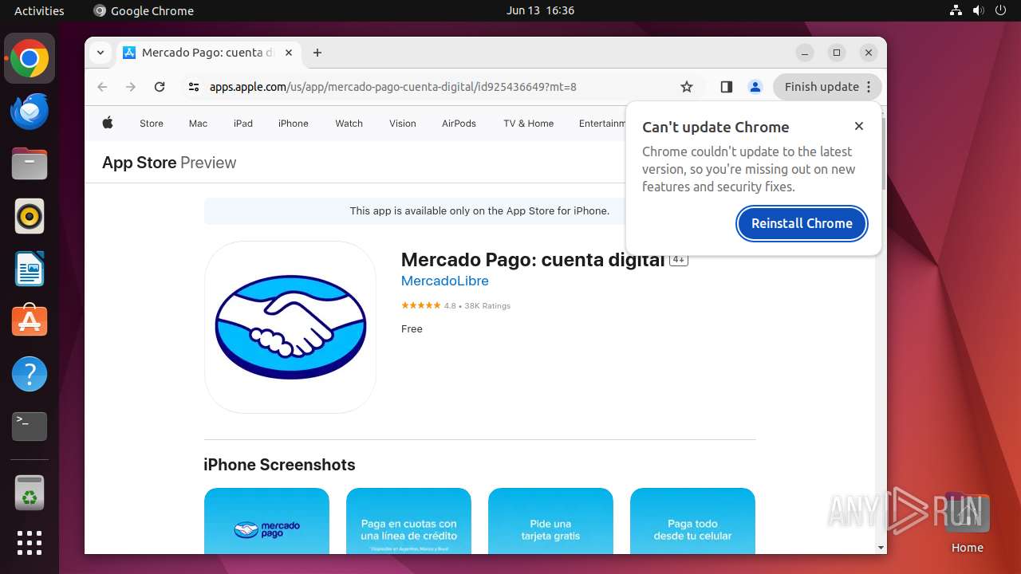Open the mercado pago logo screenshot

(266, 521)
